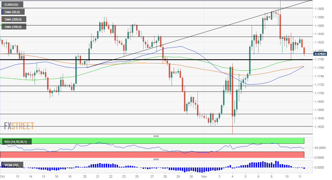This screenshot has height=180, width=332.
Task: Click the 1.1660 price axis label
Action: click(x=319, y=110)
